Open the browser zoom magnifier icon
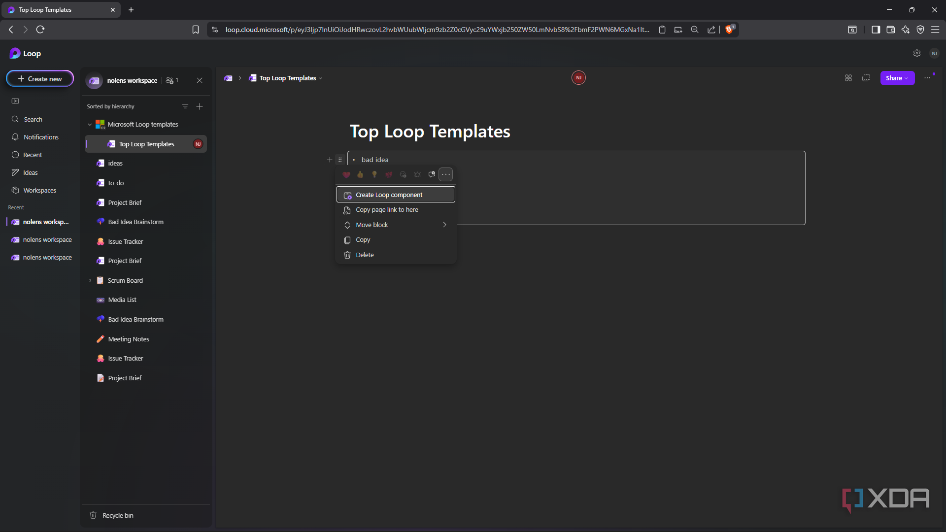Screen dimensions: 946x532 pos(695,30)
